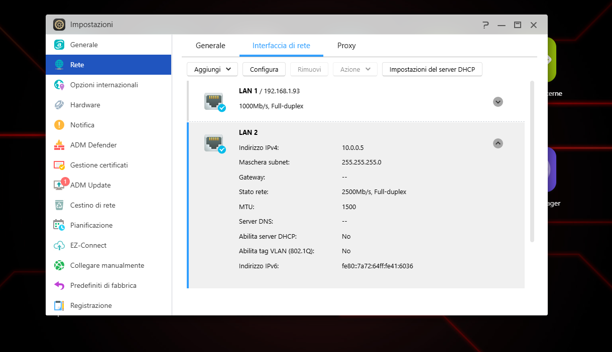Click the Rimuovi button
The height and width of the screenshot is (352, 612).
(309, 69)
